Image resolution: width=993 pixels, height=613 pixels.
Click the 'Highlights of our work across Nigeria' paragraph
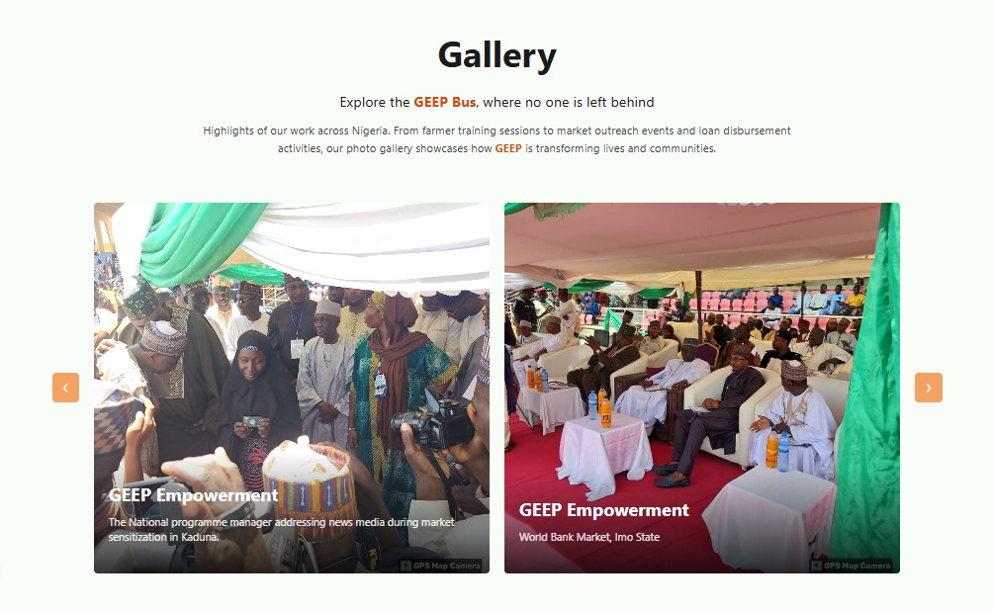pyautogui.click(x=497, y=139)
